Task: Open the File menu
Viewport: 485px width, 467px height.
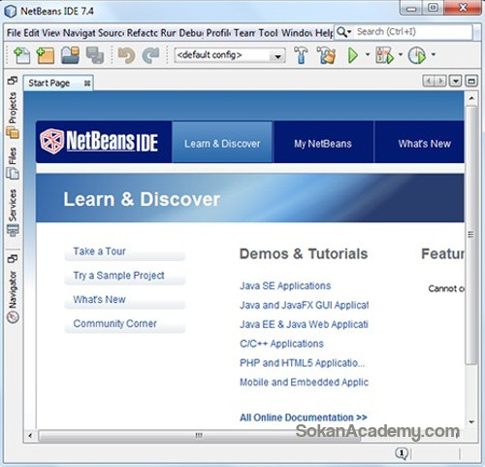Action: point(14,33)
